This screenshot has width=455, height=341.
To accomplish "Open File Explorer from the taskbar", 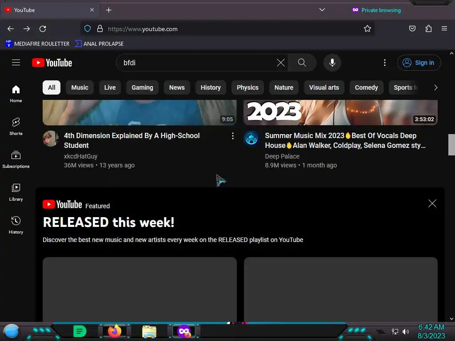I will 149,331.
